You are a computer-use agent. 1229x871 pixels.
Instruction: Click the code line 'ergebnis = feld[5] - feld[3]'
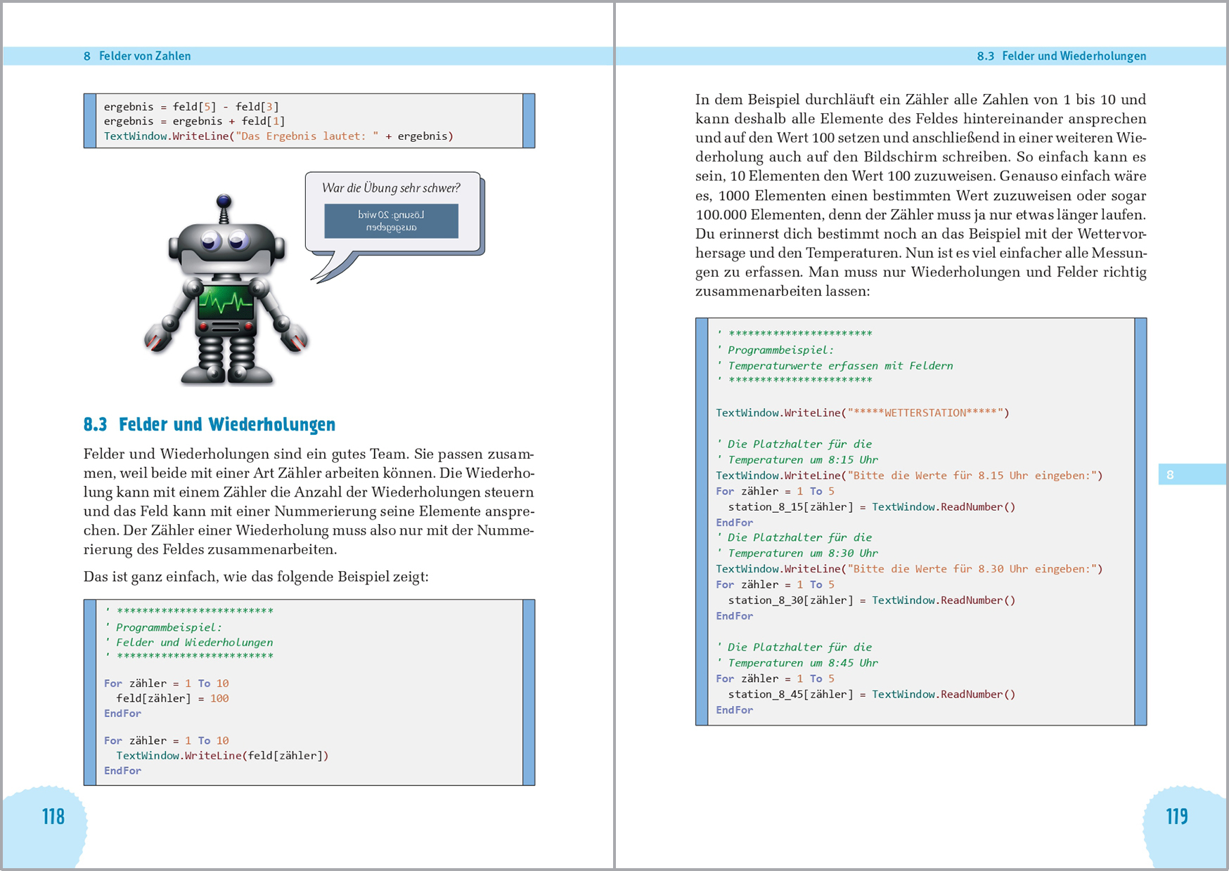(x=191, y=107)
